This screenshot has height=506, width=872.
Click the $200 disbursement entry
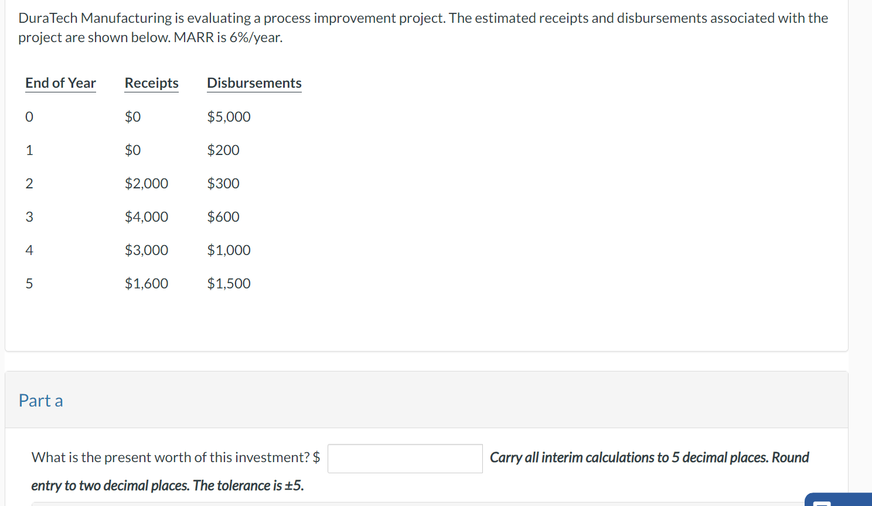click(x=223, y=150)
